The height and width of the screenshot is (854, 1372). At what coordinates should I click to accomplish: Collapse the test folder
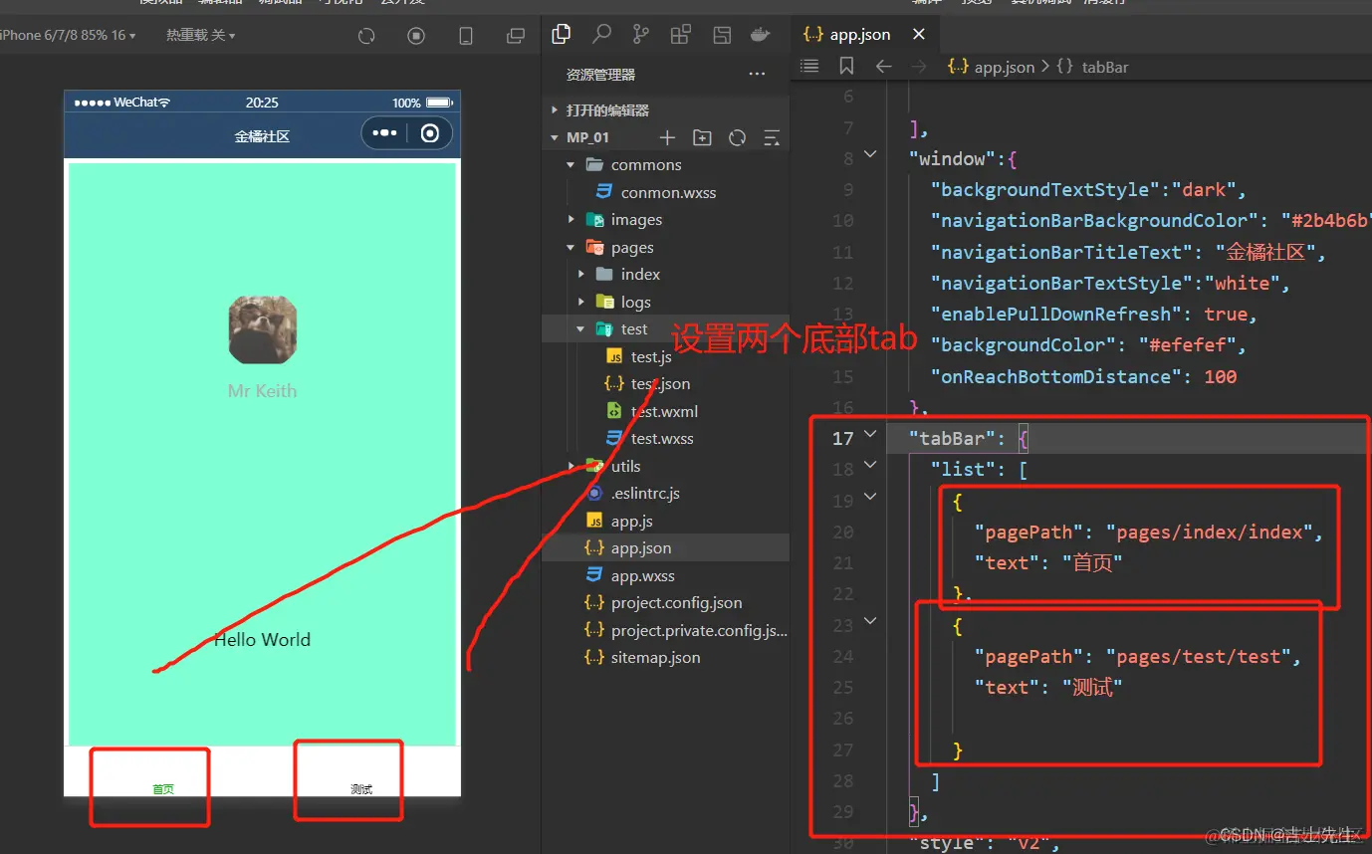tap(581, 328)
